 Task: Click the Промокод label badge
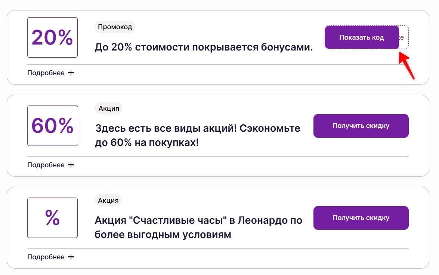pyautogui.click(x=115, y=27)
